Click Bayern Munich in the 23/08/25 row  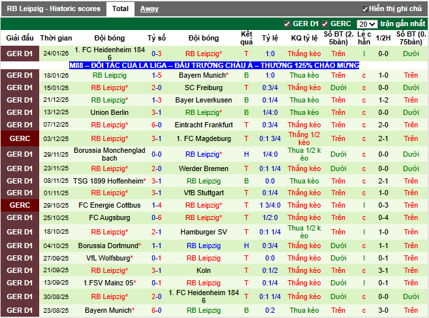110,310
